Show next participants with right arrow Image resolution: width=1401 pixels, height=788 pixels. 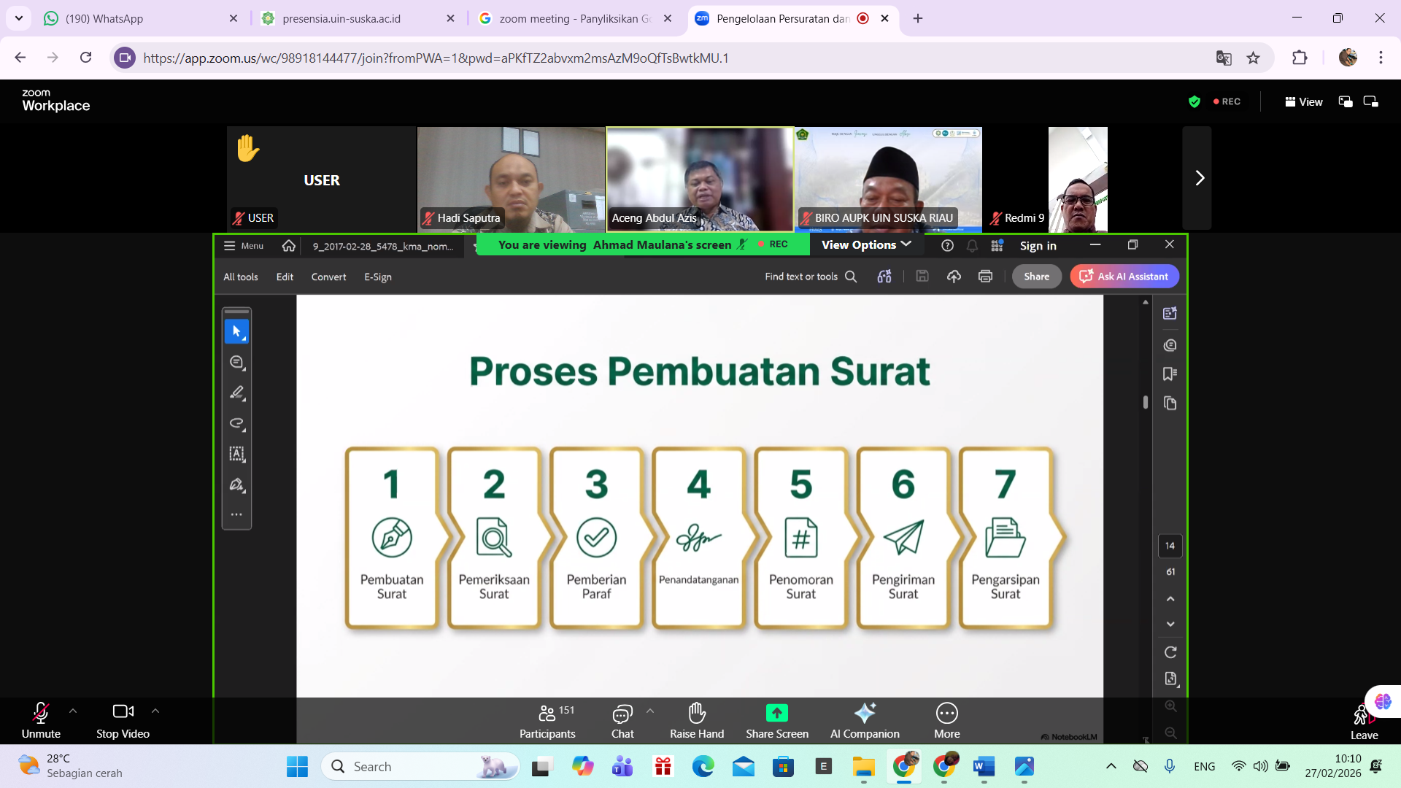[x=1199, y=178]
